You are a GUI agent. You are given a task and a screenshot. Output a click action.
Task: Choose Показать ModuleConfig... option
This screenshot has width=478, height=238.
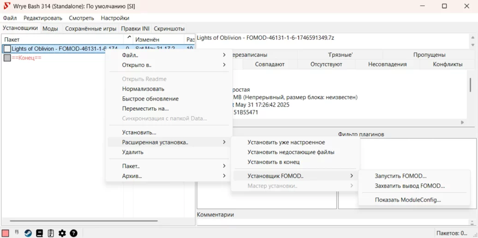[x=408, y=200]
